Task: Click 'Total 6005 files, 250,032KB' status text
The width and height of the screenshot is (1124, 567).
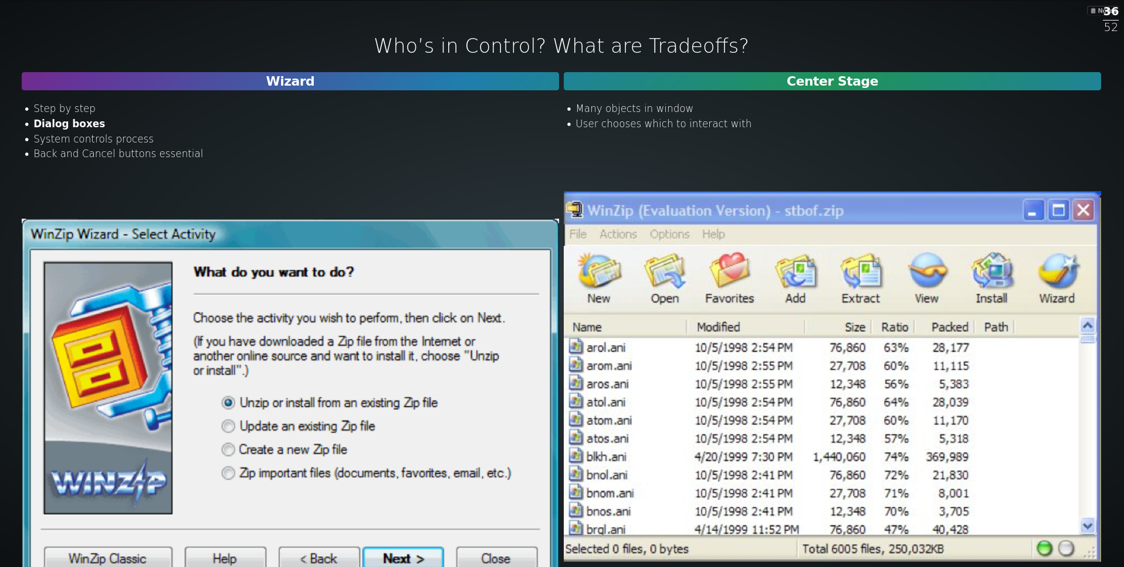Action: (x=873, y=549)
